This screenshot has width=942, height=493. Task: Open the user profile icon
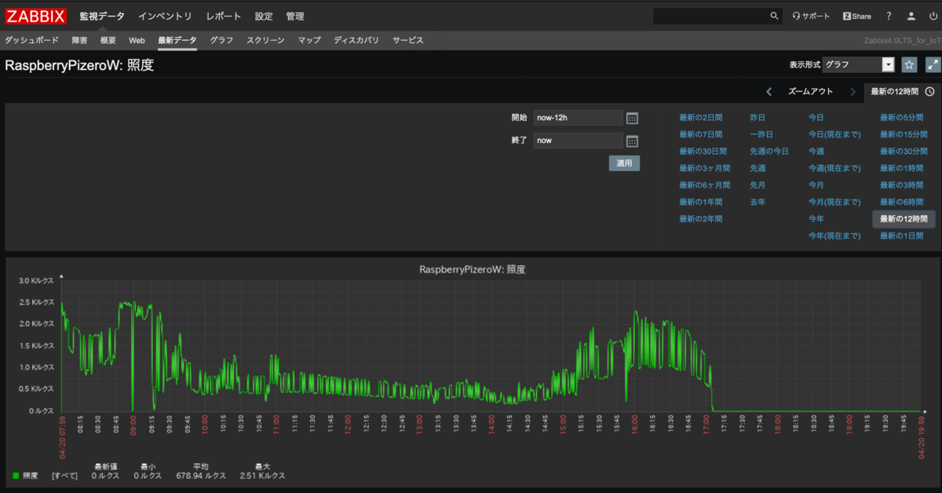911,16
